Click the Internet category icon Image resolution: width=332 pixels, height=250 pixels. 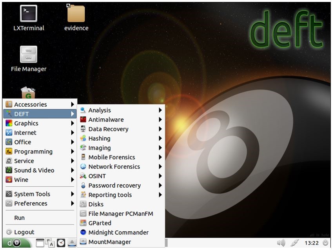pos(9,132)
